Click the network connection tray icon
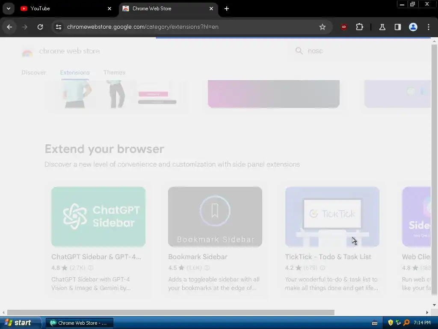Viewport: 438px width, 329px height. (398, 323)
